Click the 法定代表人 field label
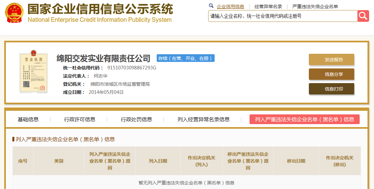 (76, 76)
